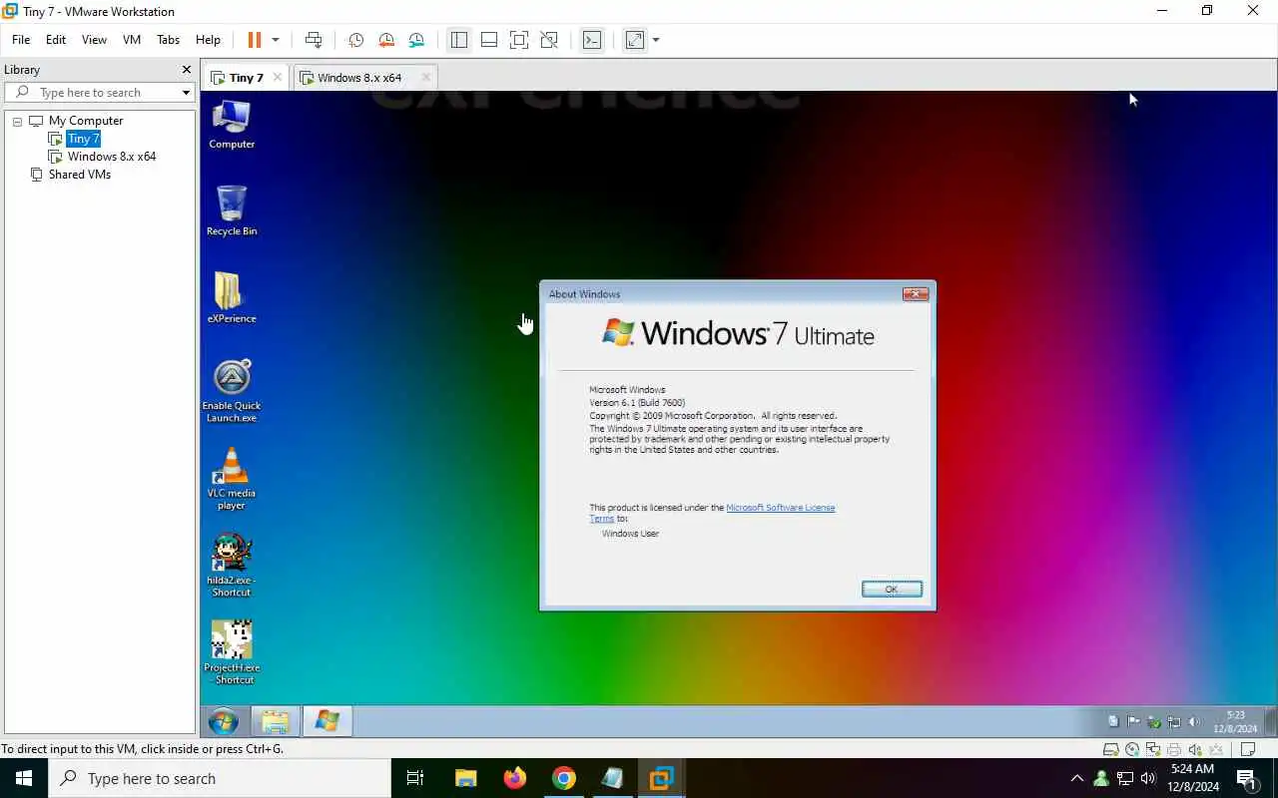Click the revert to snapshot icon
The width and height of the screenshot is (1278, 798).
pyautogui.click(x=386, y=40)
